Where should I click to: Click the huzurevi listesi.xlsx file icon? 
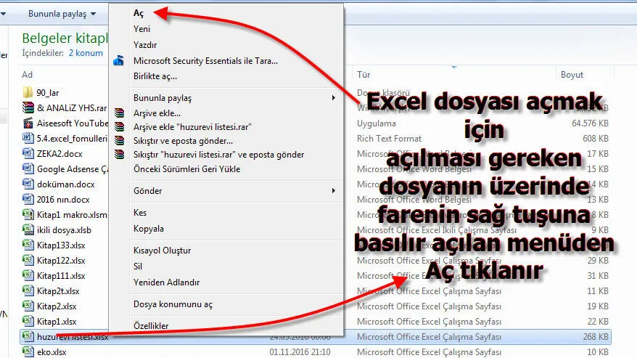pyautogui.click(x=28, y=337)
